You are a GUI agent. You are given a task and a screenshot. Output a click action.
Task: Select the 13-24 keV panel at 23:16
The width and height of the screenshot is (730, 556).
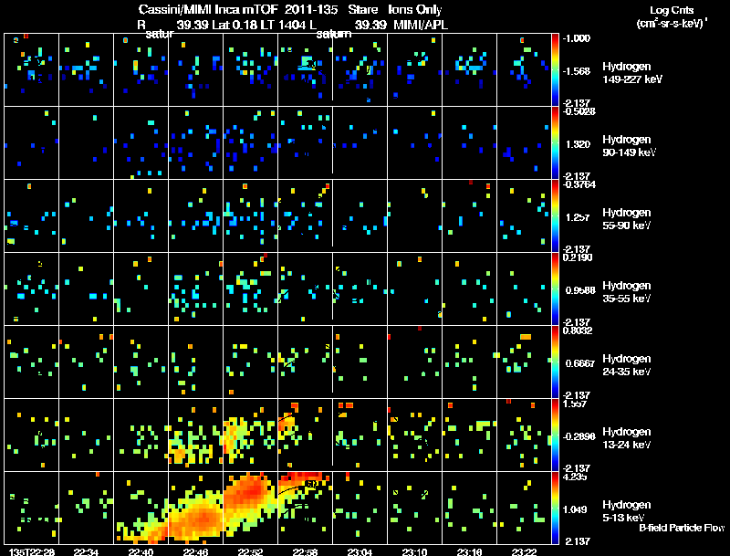click(469, 435)
